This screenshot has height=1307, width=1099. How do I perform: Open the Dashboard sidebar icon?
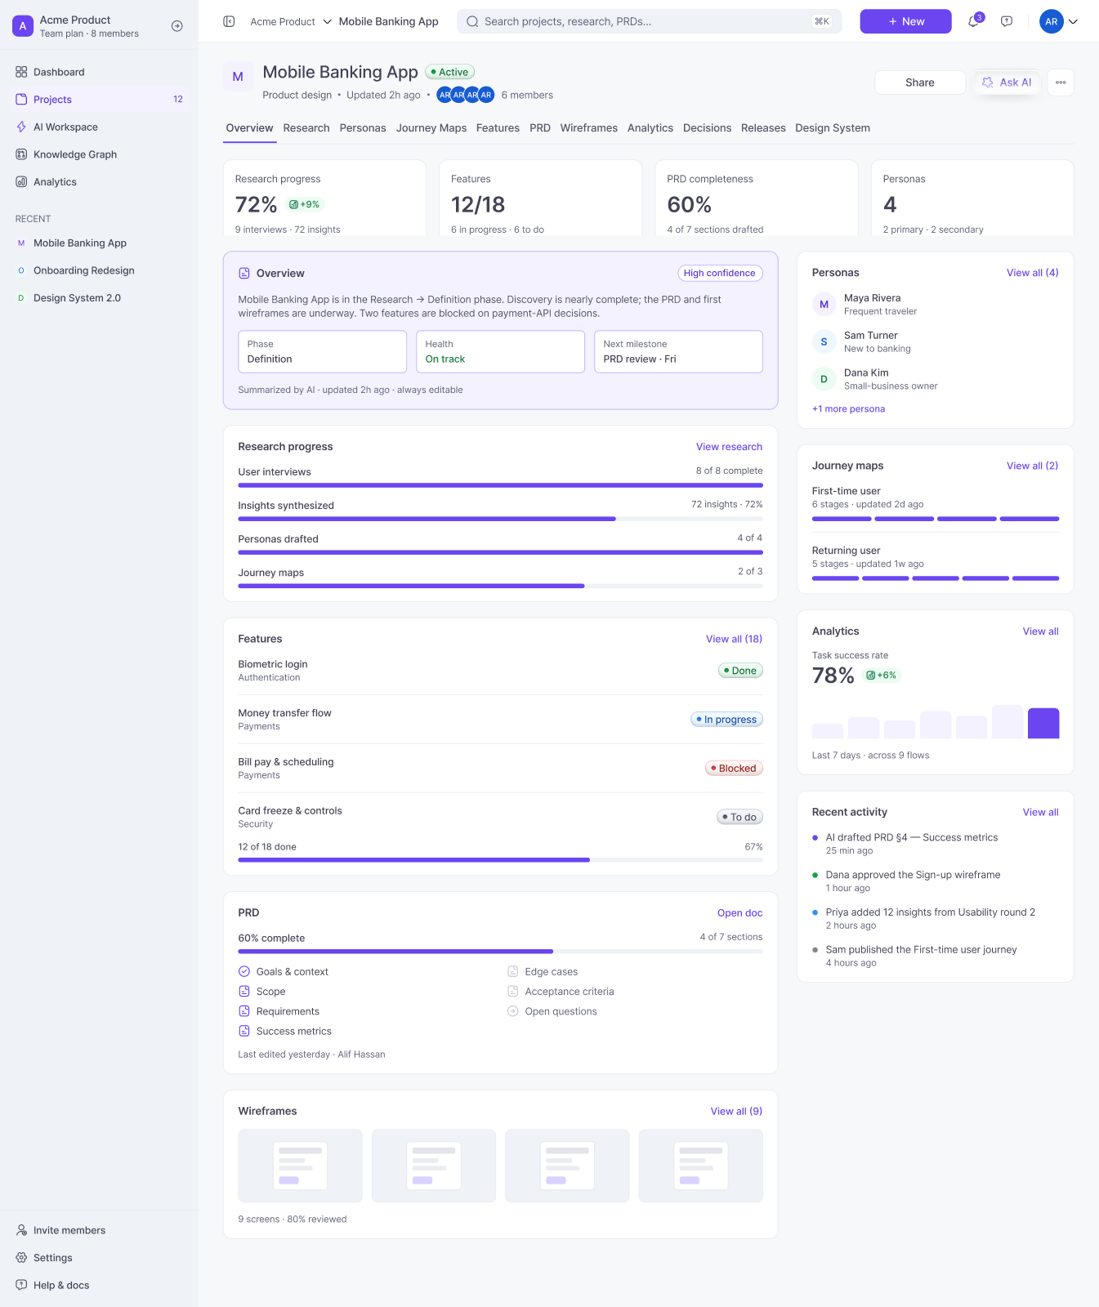(21, 72)
